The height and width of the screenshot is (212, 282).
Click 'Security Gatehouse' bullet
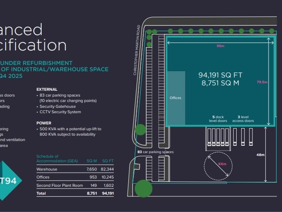58,106
